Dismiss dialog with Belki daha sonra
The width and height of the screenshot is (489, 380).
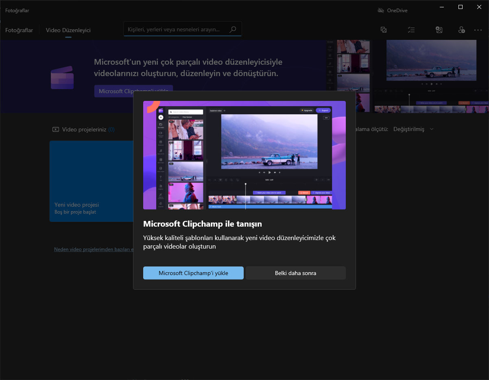[296, 273]
